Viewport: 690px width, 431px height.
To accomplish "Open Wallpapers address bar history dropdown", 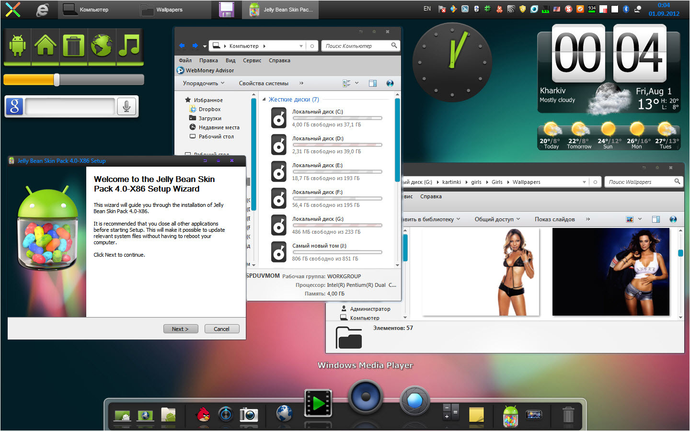I will coord(584,182).
